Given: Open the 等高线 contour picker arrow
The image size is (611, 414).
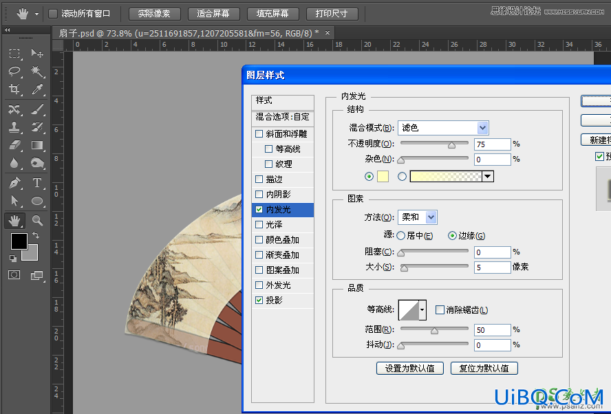Looking at the screenshot, I should point(422,310).
